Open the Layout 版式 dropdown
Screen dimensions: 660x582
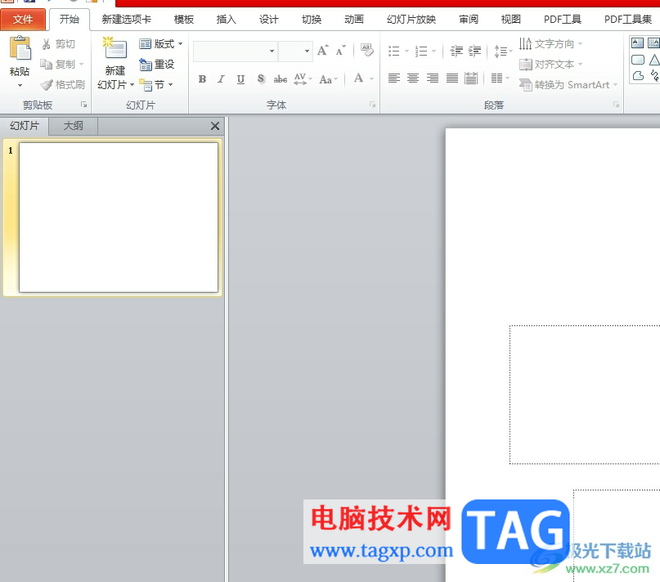(161, 44)
